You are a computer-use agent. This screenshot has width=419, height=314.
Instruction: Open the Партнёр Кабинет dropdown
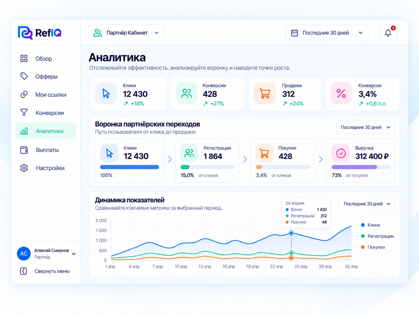click(x=126, y=33)
